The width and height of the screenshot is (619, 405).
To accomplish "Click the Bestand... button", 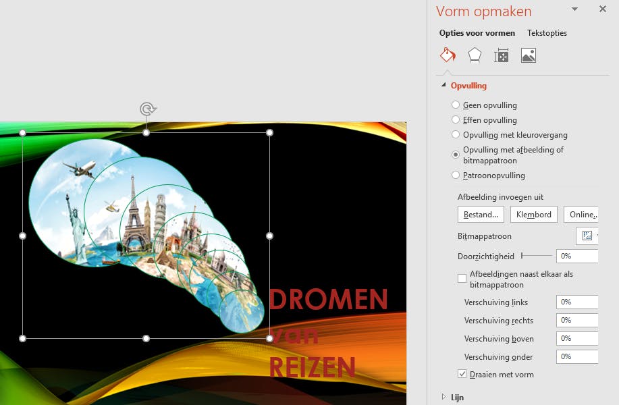I will pyautogui.click(x=481, y=215).
